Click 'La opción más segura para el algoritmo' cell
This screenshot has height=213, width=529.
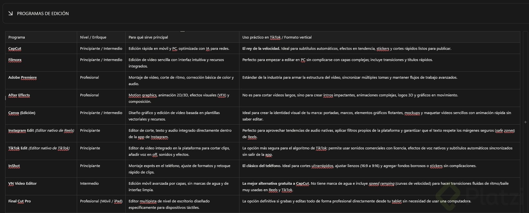click(380, 151)
